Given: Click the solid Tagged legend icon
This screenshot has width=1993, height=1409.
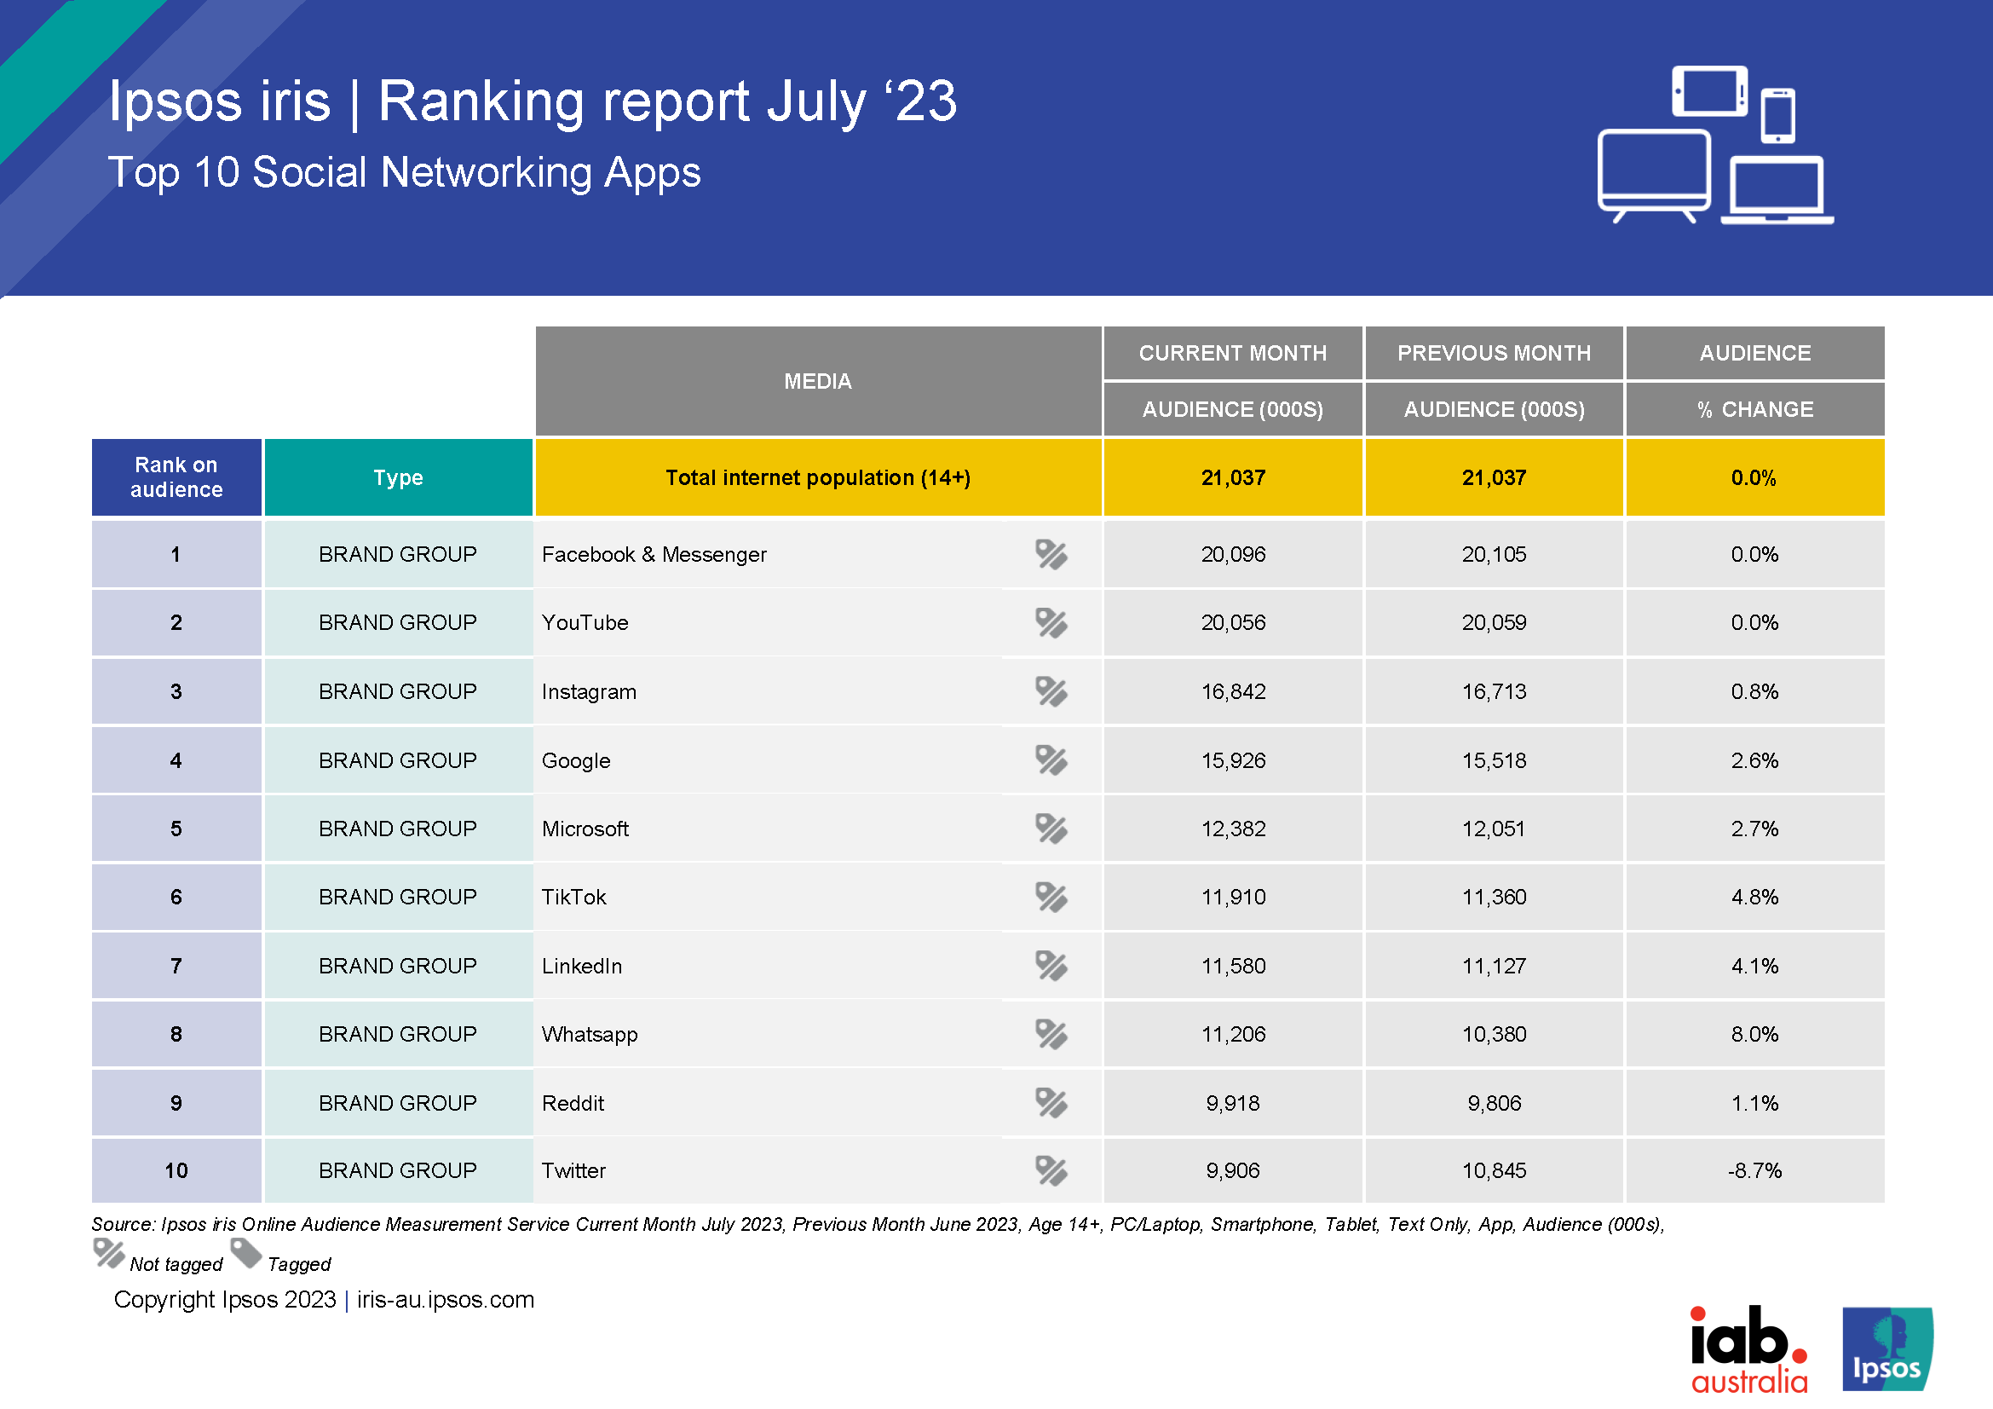Looking at the screenshot, I should [x=245, y=1254].
